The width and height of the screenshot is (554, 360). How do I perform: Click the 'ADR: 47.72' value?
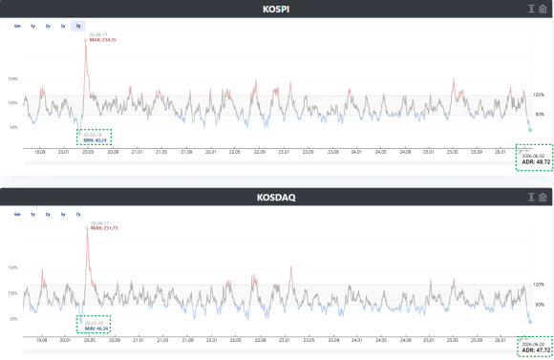tap(536, 350)
